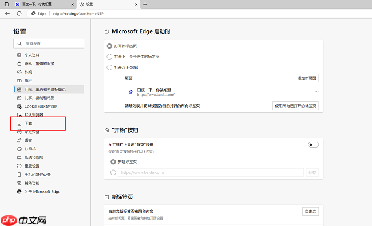Click the browser back arrow
372x226 pixels.
(7, 14)
